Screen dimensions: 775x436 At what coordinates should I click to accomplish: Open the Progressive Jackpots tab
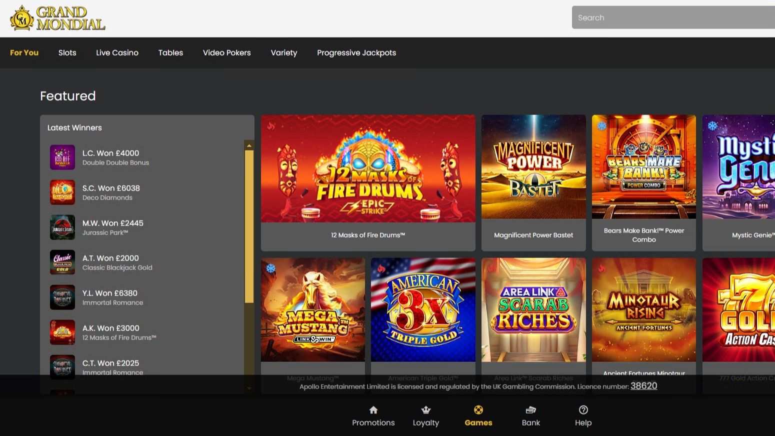click(356, 52)
